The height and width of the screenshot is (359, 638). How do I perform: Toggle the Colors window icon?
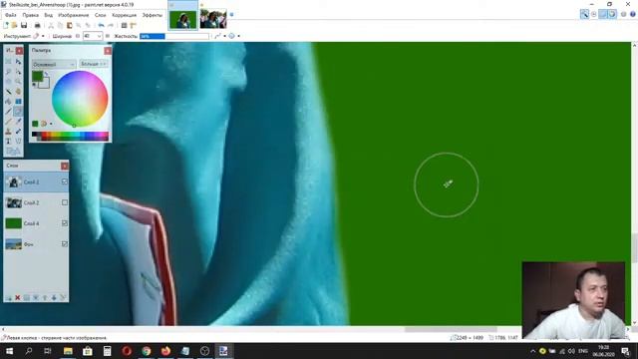coord(612,14)
